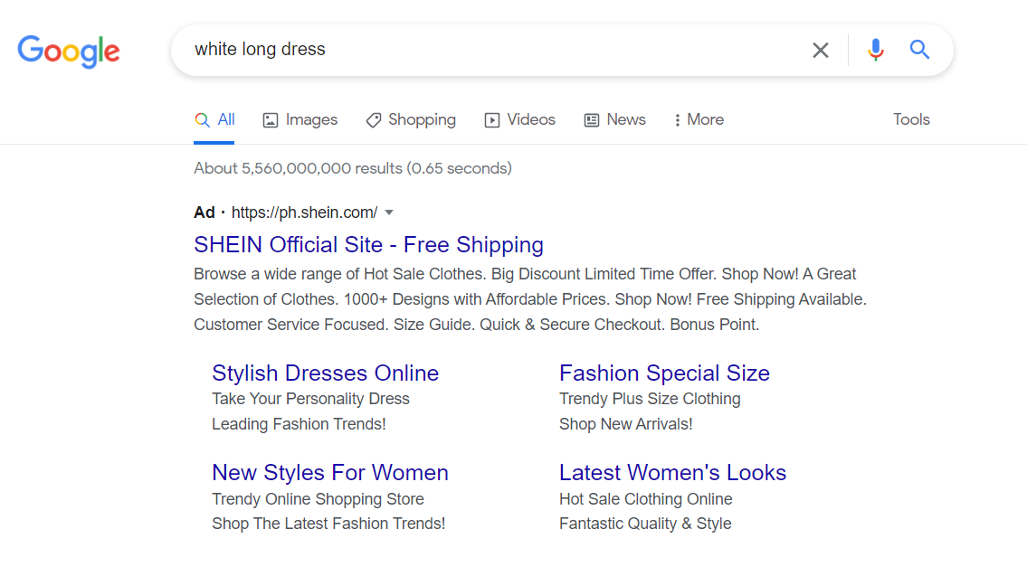Image resolution: width=1027 pixels, height=567 pixels.
Task: Open New Styles For Women link
Action: tap(330, 473)
